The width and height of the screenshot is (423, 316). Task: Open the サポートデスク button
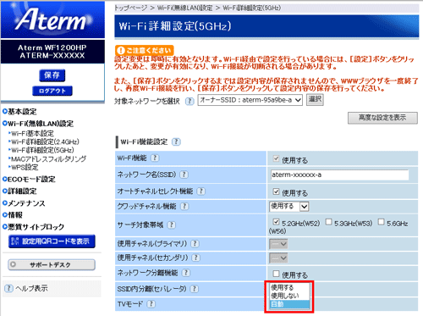click(52, 264)
